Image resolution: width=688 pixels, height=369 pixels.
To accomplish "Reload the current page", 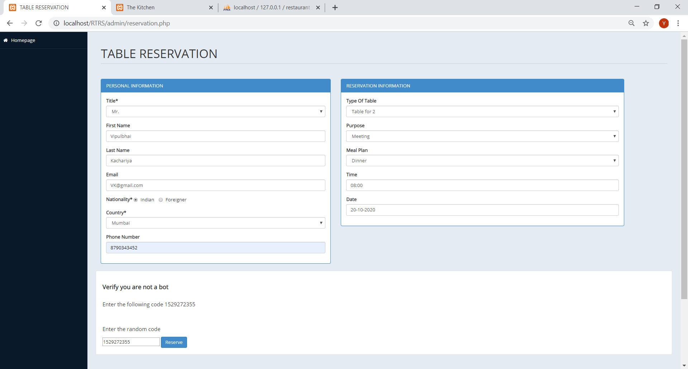I will [38, 23].
